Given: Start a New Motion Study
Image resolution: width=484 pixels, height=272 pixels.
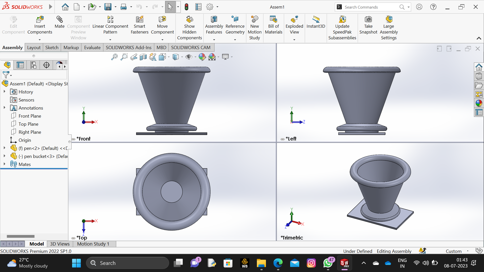Looking at the screenshot, I should [255, 28].
